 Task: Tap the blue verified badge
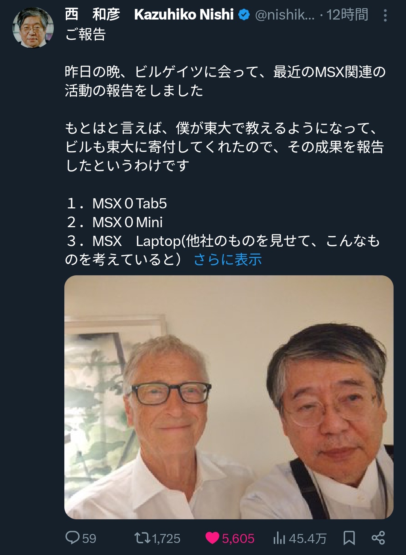coord(244,15)
